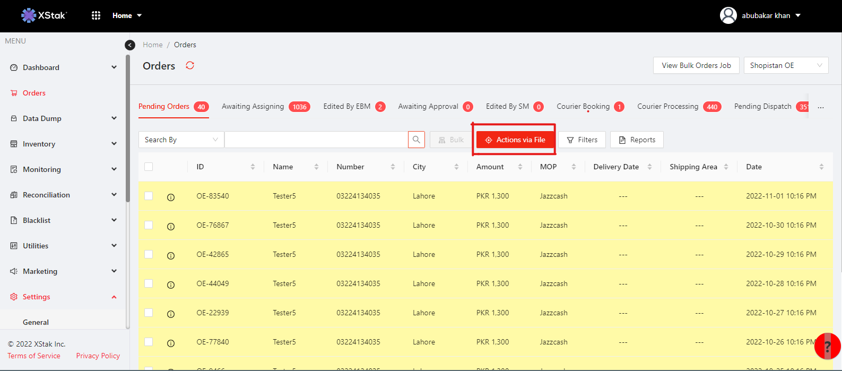The image size is (842, 371).
Task: Check the box for order OE-76867
Action: (149, 225)
